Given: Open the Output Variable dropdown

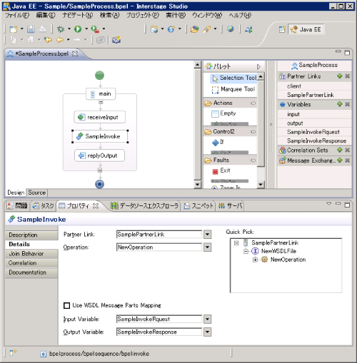Looking at the screenshot, I should [x=207, y=332].
